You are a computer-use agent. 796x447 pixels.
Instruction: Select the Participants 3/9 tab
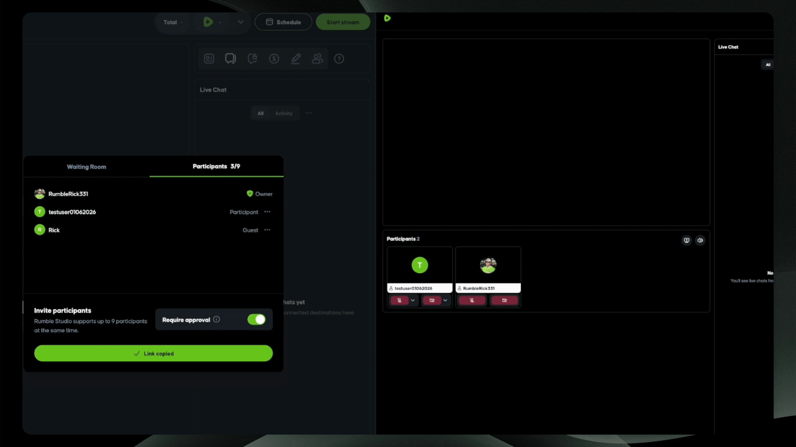pyautogui.click(x=217, y=166)
